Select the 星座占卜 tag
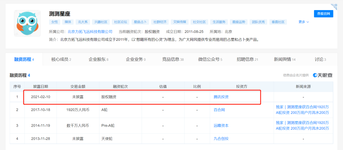This screenshot has width=343, height=150. click(x=140, y=22)
